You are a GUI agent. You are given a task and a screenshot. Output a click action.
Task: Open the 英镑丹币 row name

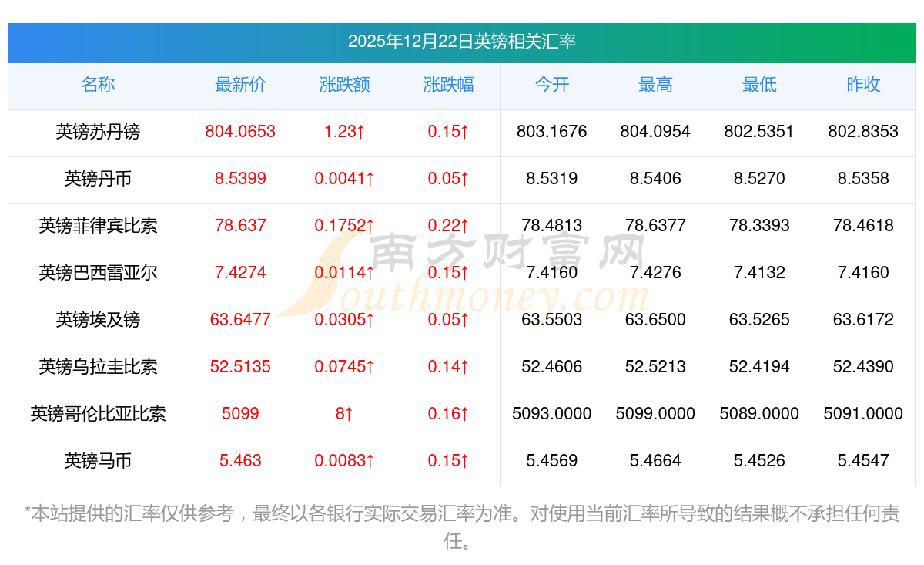tap(98, 179)
